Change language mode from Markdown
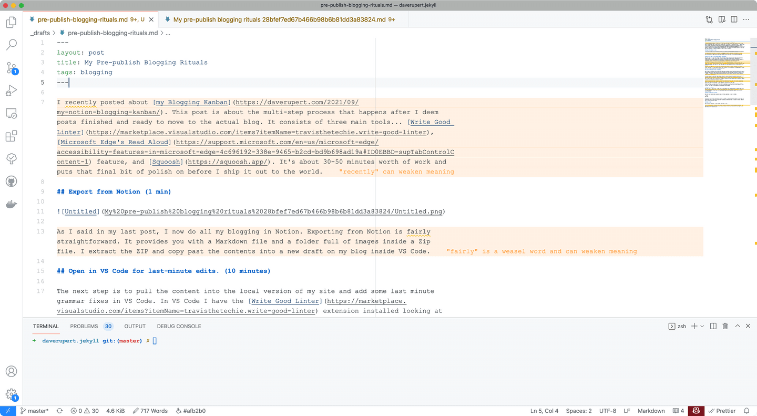The image size is (757, 416). point(651,411)
